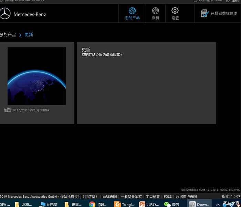Open Chrome from the taskbar
The width and height of the screenshot is (241, 207).
[92, 204]
